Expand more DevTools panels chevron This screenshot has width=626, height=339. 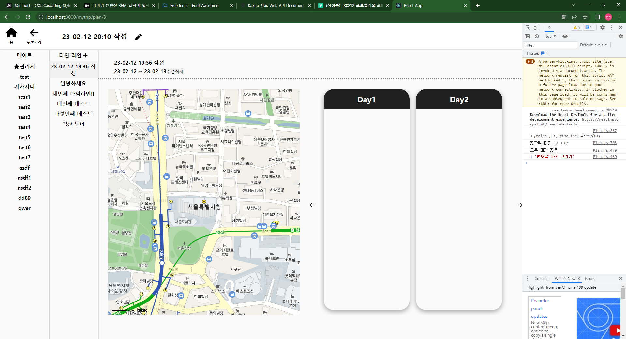tap(549, 27)
